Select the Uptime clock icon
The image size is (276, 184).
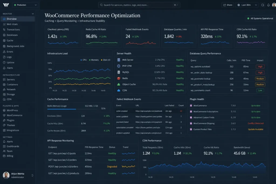point(4,63)
